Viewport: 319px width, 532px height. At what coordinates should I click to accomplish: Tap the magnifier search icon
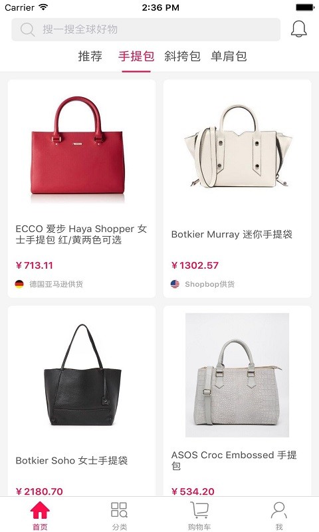[27, 29]
